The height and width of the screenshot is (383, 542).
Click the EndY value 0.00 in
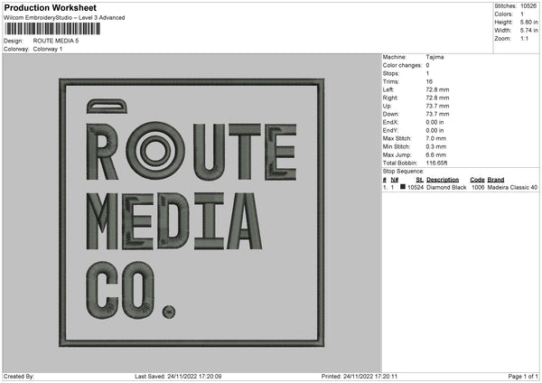click(435, 130)
